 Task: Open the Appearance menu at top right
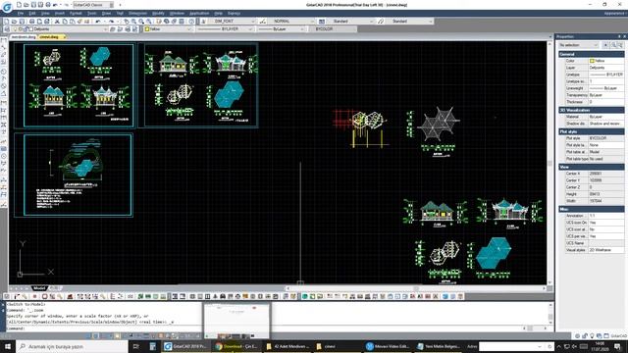click(614, 13)
